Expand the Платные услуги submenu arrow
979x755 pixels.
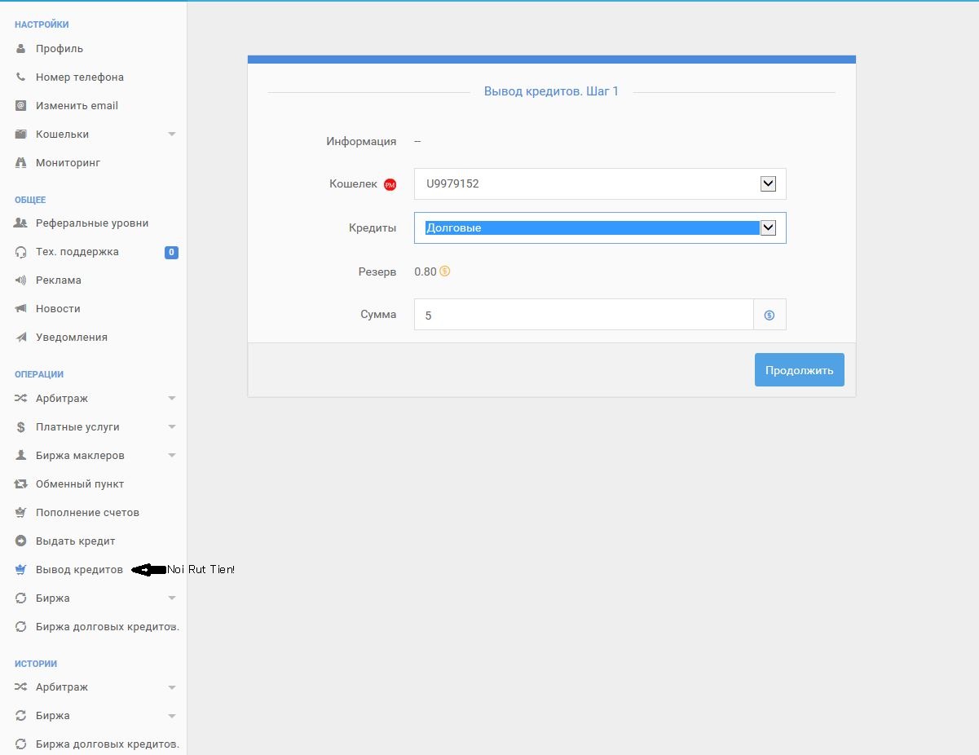[x=172, y=427]
